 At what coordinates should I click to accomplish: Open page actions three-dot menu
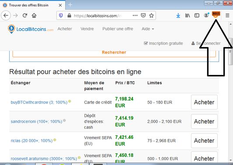coord(135,15)
